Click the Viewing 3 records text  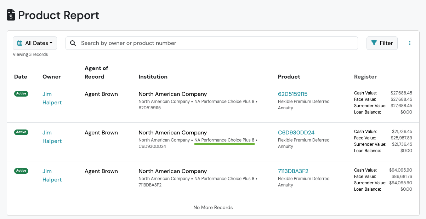30,54
